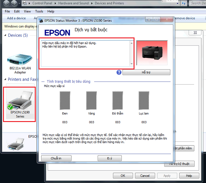The image size is (206, 183).
Task: Click scroll down arrow in message box
Action: [131, 64]
